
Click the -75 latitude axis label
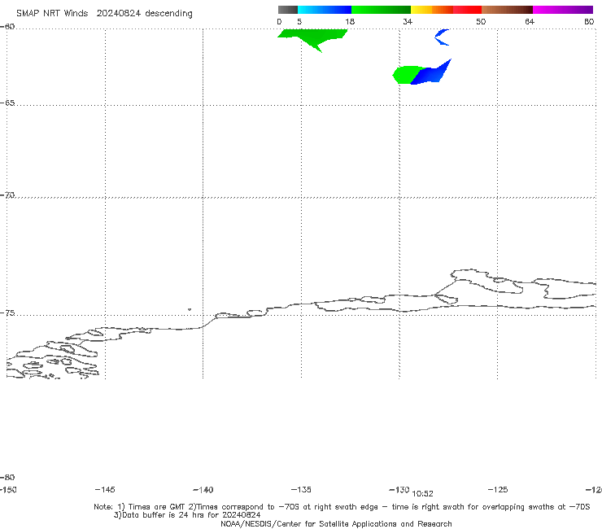pos(7,313)
